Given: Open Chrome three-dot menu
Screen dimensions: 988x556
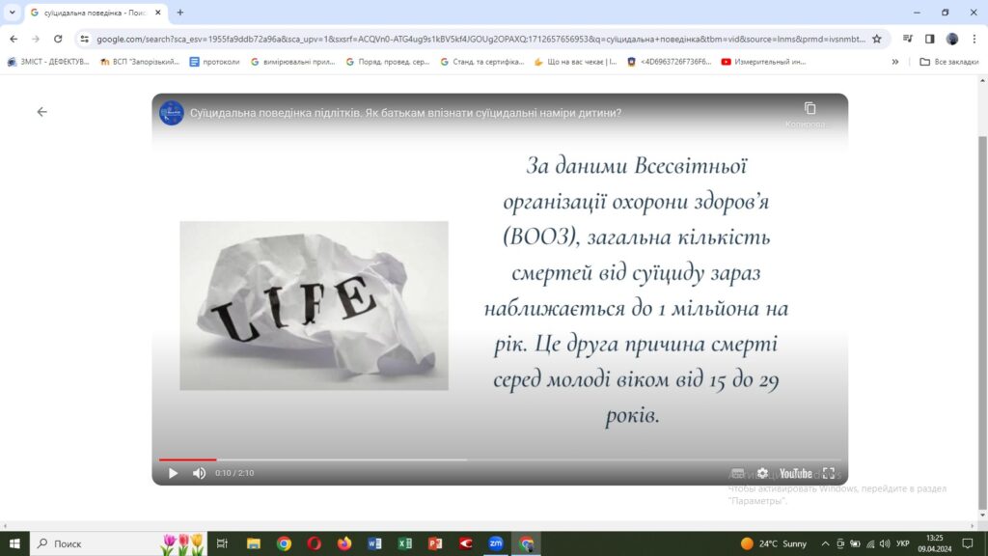Looking at the screenshot, I should click(x=974, y=39).
